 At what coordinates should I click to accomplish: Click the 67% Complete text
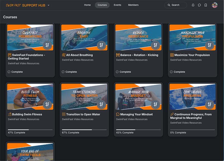71,132
